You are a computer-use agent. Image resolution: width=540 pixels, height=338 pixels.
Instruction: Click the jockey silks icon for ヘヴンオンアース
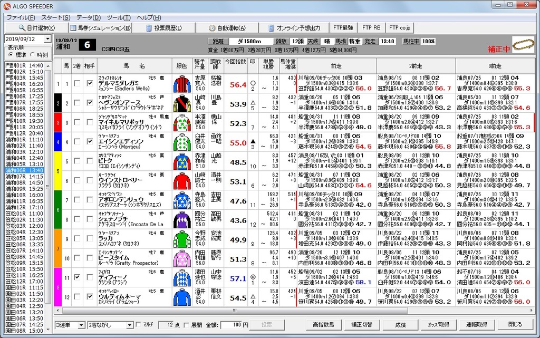[x=182, y=103]
